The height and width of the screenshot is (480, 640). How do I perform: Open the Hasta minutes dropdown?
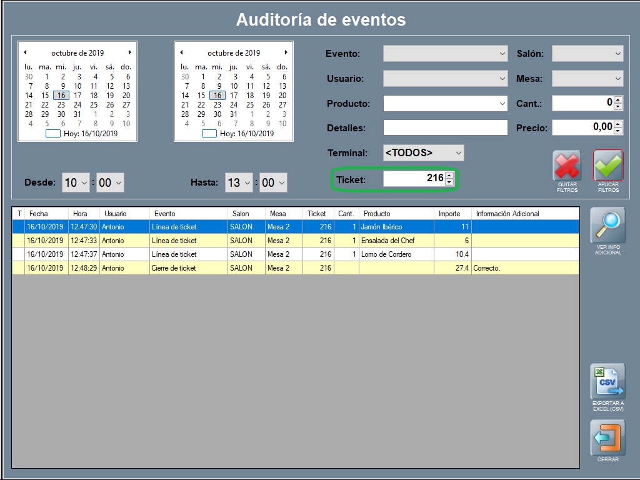[282, 182]
